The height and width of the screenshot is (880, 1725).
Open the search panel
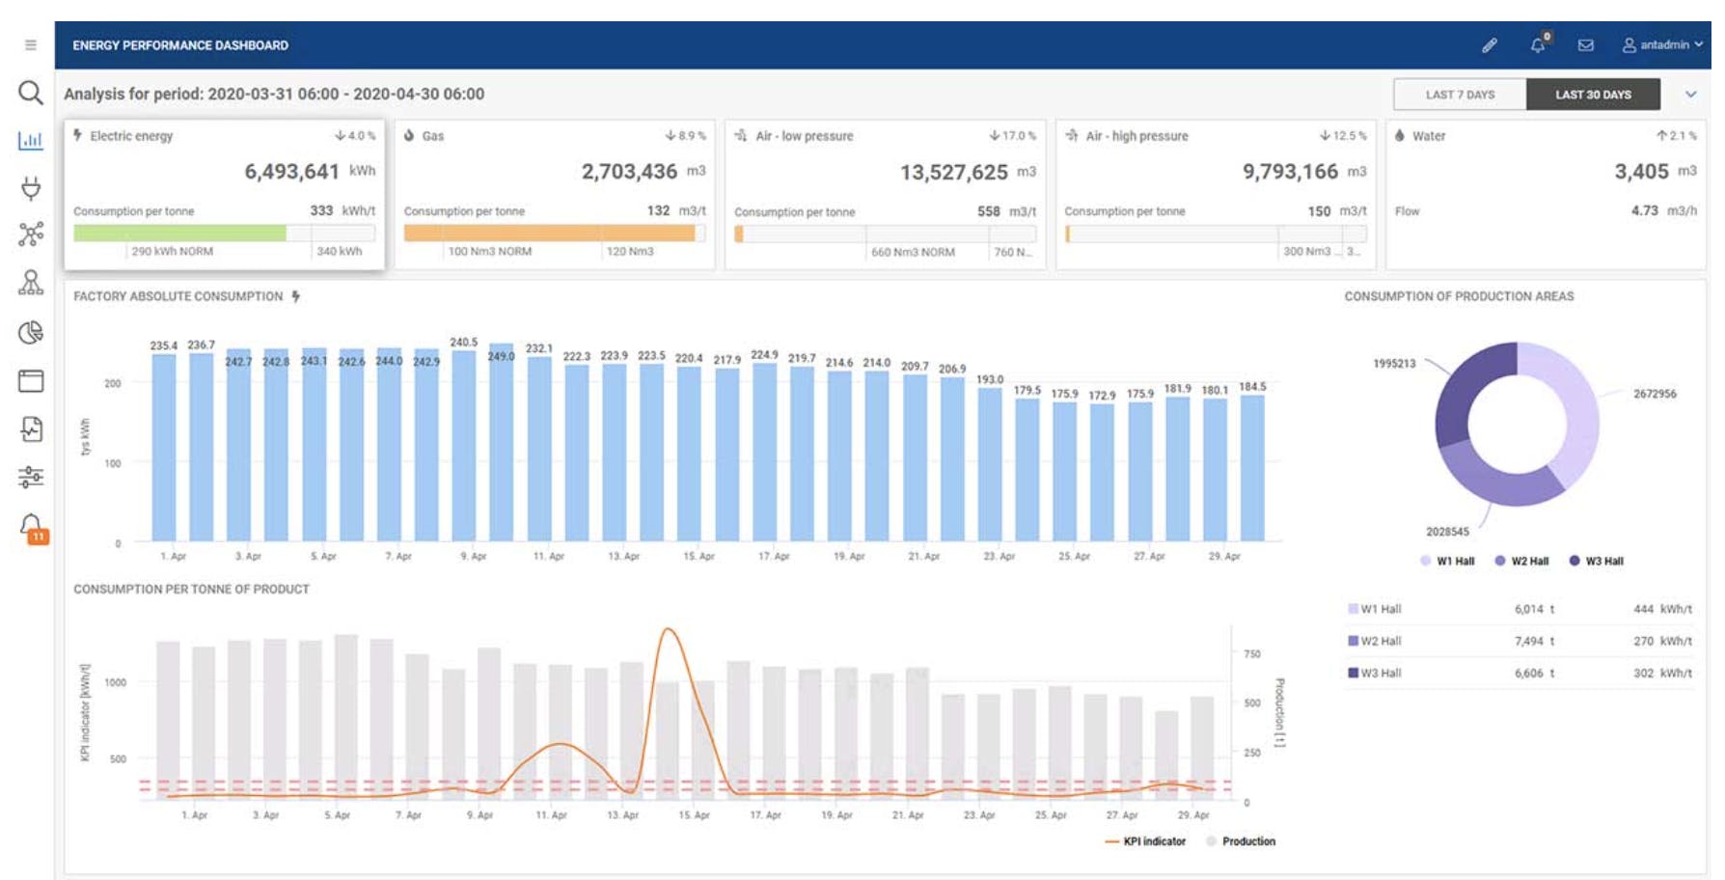pos(30,93)
